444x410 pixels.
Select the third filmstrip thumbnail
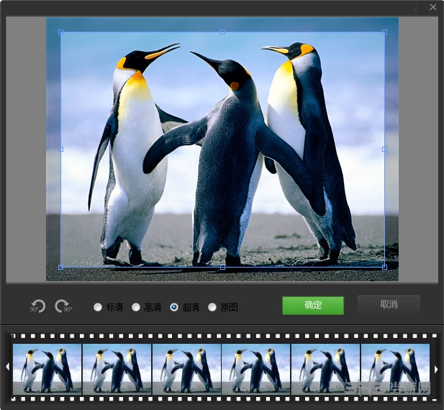186,368
